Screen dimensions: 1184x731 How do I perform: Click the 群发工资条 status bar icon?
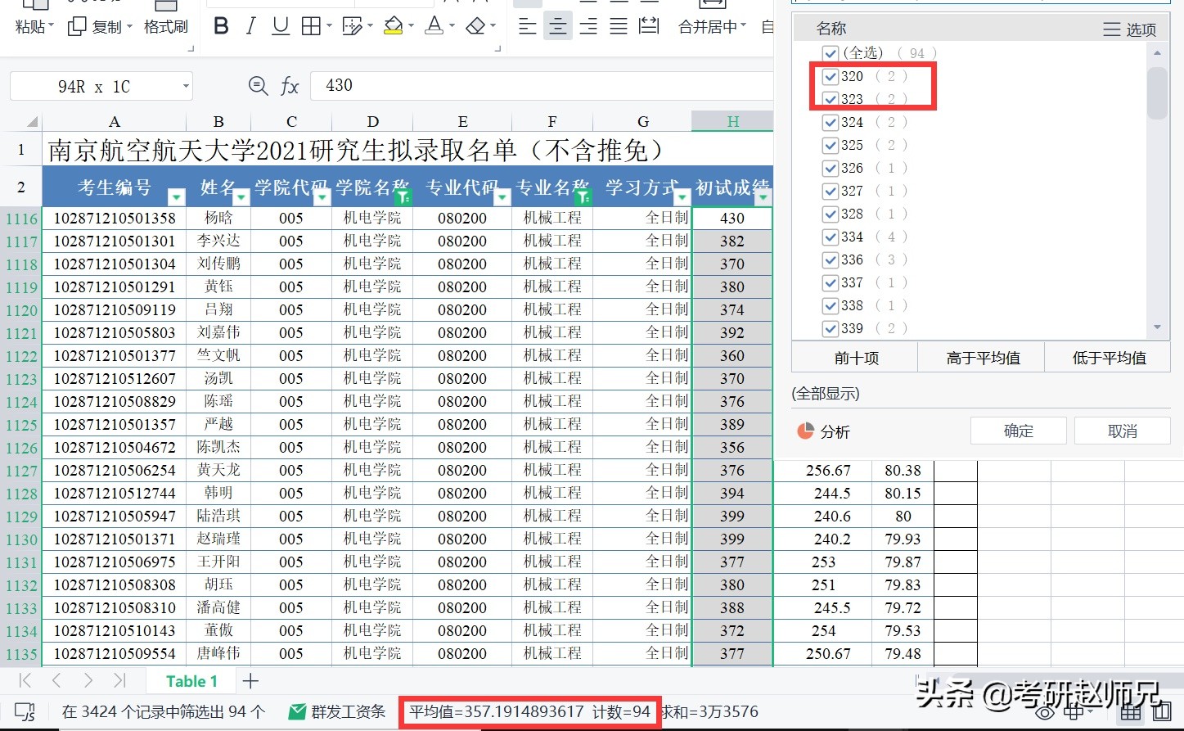295,711
